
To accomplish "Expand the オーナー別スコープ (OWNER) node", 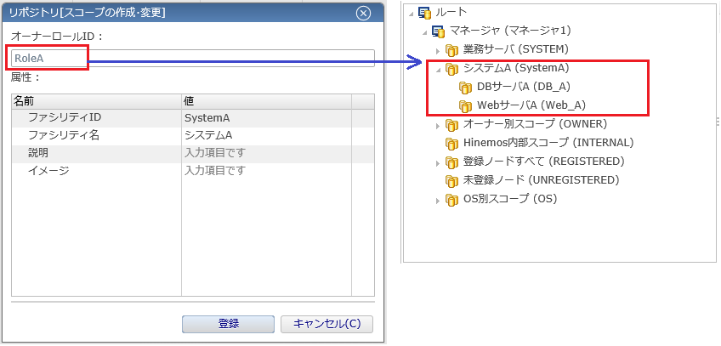I will click(438, 126).
